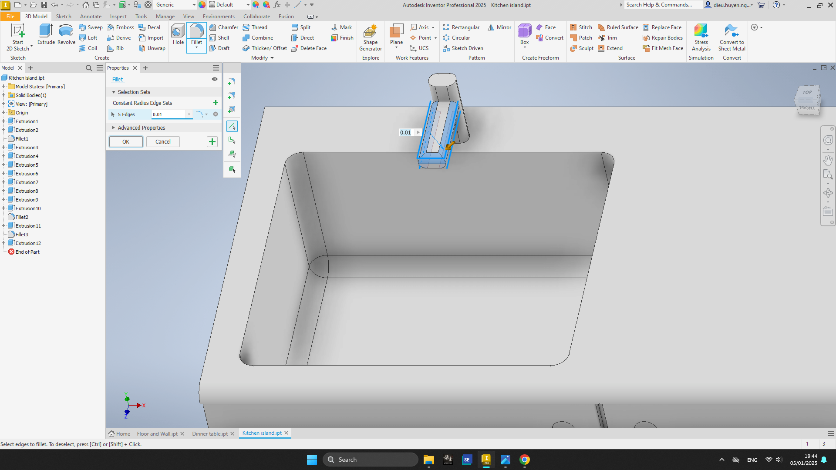Open the fillet type dropdown arrow
This screenshot has height=470, width=836.
pos(206,114)
